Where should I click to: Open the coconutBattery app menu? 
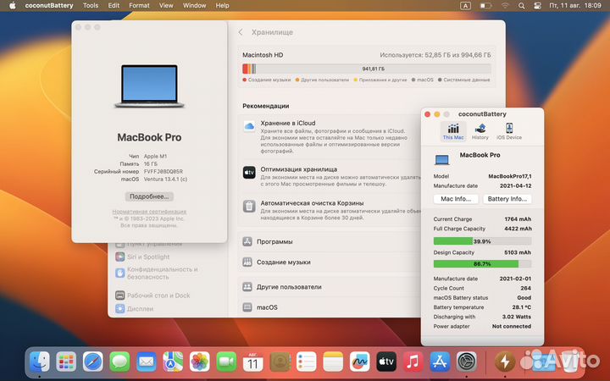49,5
